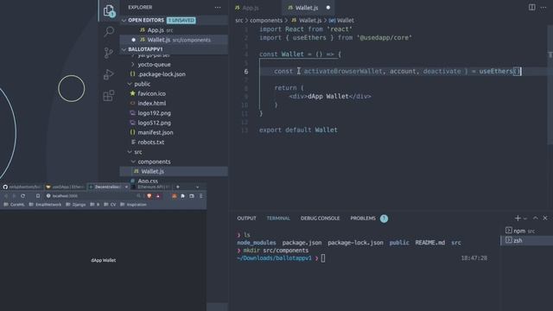
Task: Click the new terminal plus icon
Action: pos(518,219)
